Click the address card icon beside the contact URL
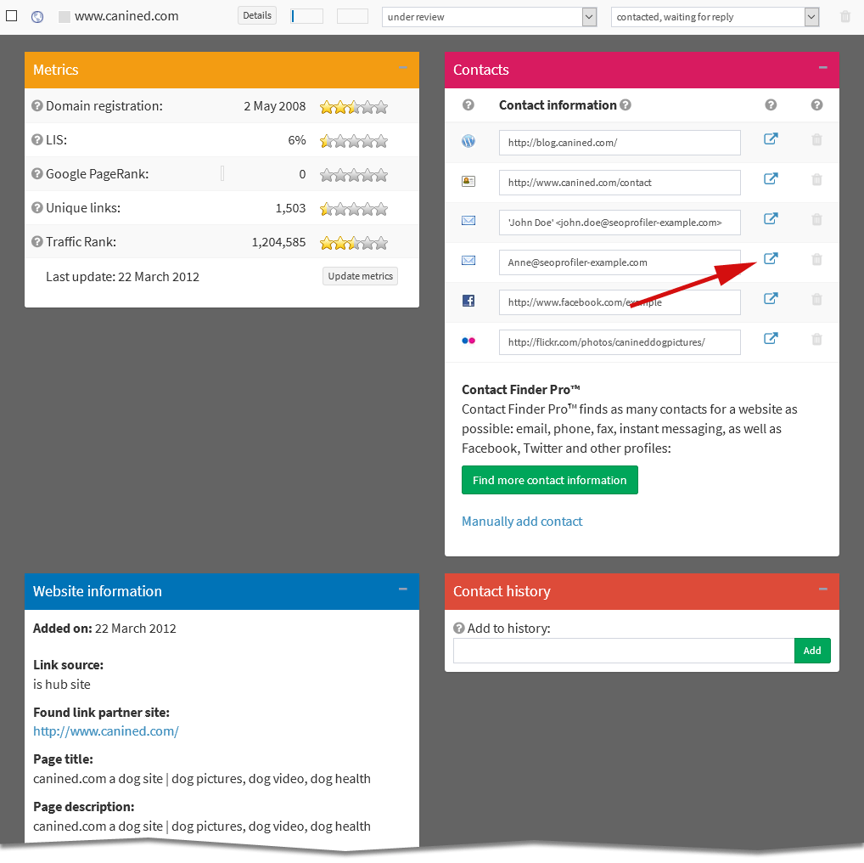864x863 pixels. coord(468,180)
